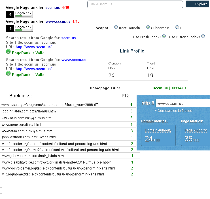Click the Domain Authority 24/100 card
Screen dimensions: 210x199
pos(158,135)
